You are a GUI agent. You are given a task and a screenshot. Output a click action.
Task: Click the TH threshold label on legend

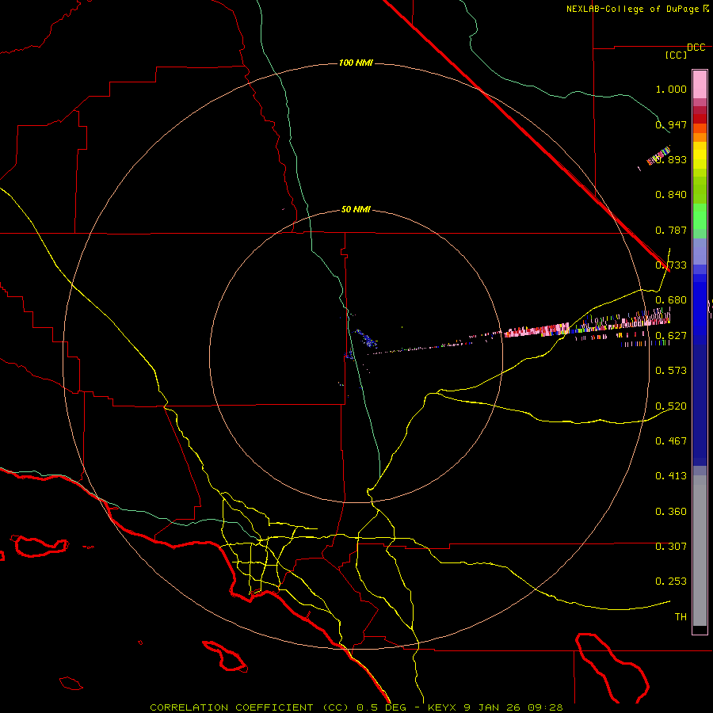[681, 617]
